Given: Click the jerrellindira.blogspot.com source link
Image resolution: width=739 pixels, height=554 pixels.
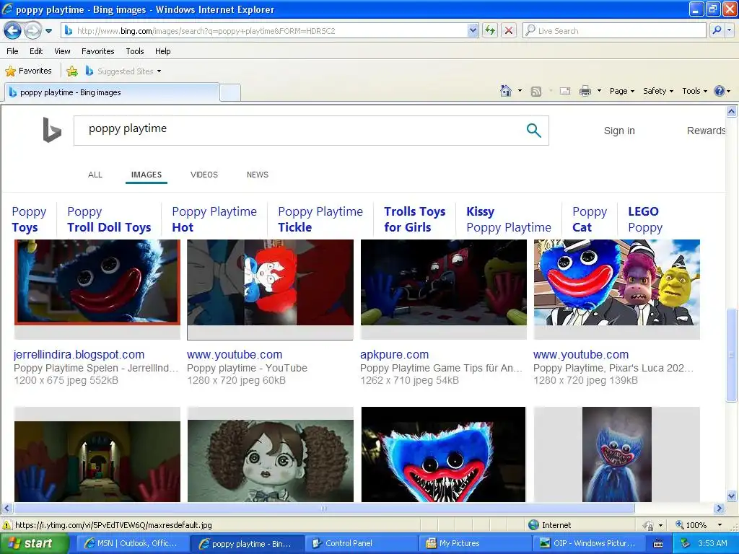Looking at the screenshot, I should pyautogui.click(x=79, y=354).
